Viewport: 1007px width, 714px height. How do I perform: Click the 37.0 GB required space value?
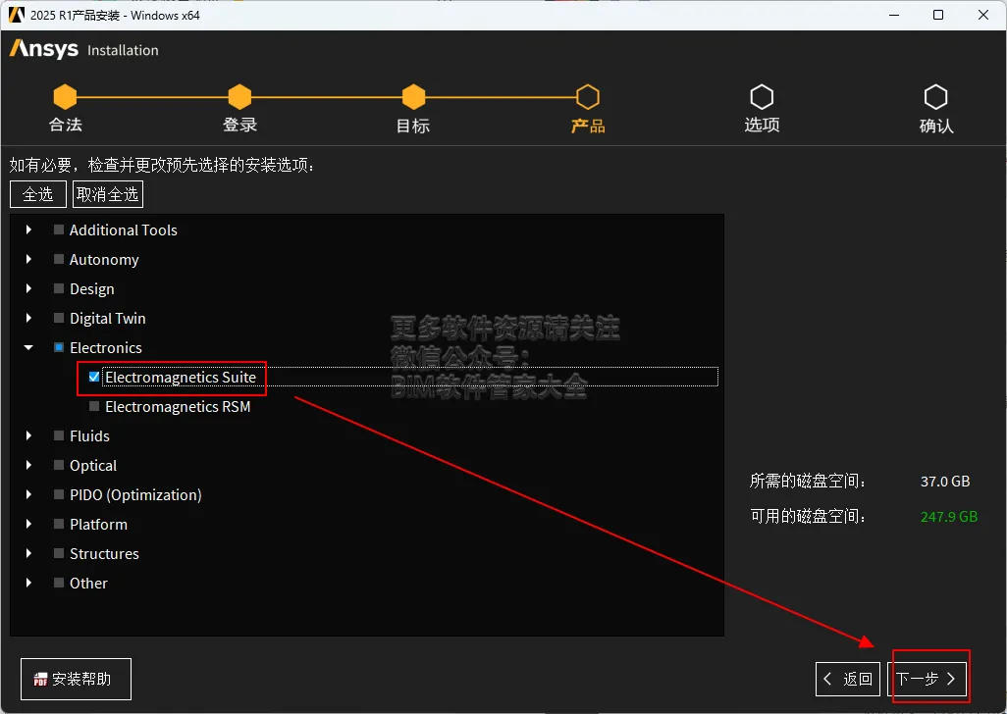coord(945,482)
